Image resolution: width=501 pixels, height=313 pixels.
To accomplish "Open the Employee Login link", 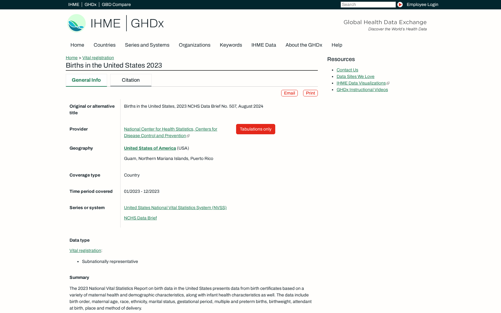I will [422, 4].
